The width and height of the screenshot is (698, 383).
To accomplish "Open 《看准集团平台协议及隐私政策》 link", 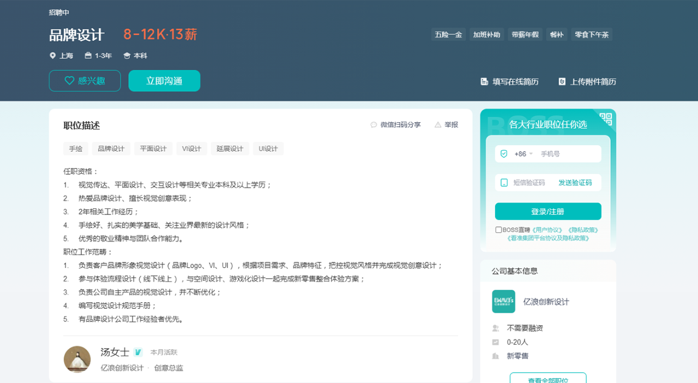I will pos(548,238).
